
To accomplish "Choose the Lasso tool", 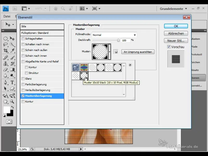I will click(5, 44).
